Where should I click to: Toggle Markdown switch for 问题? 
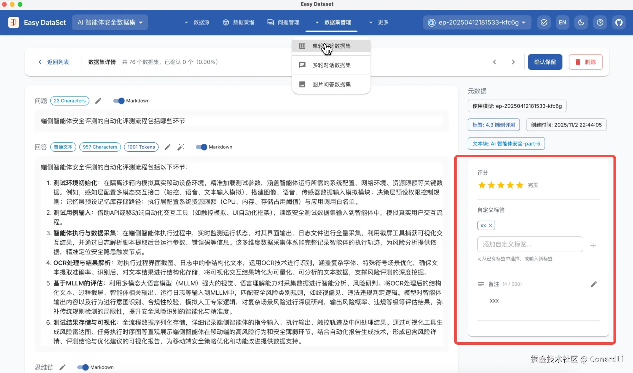pyautogui.click(x=119, y=101)
